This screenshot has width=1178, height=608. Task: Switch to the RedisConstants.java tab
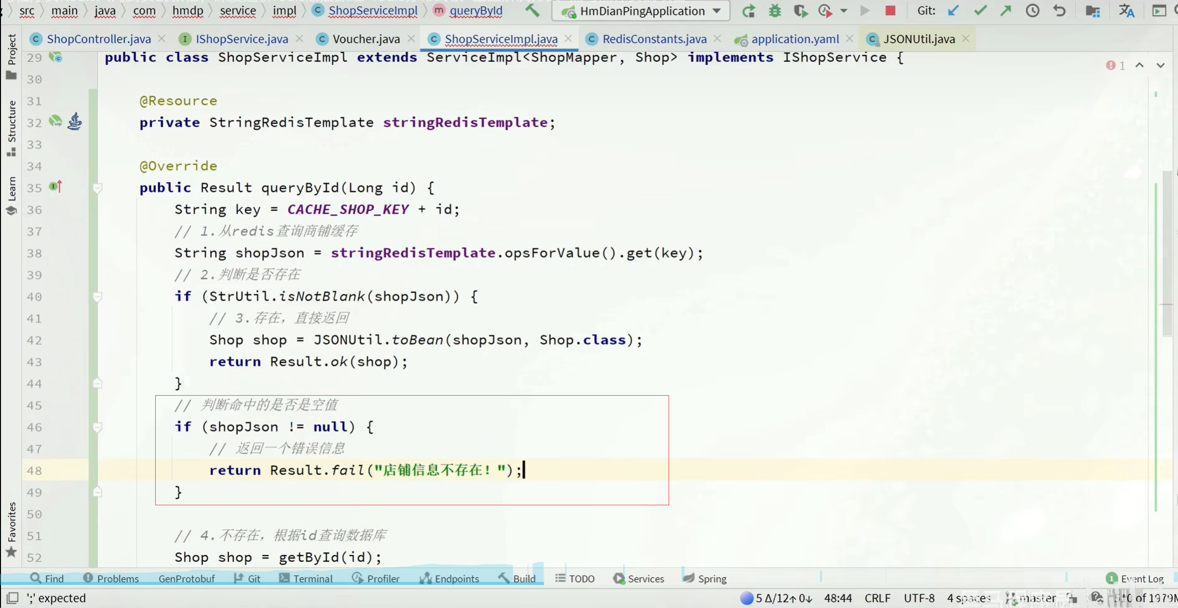(654, 39)
